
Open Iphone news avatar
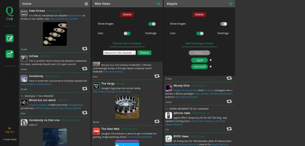[169, 115]
